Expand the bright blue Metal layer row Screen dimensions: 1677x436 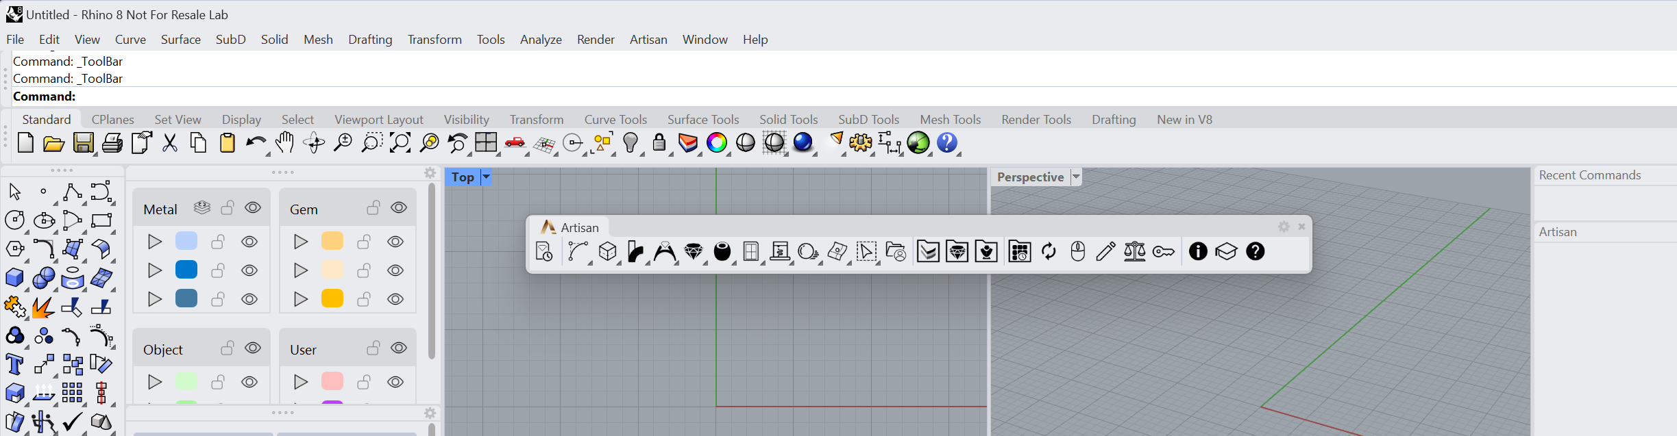[x=155, y=270]
